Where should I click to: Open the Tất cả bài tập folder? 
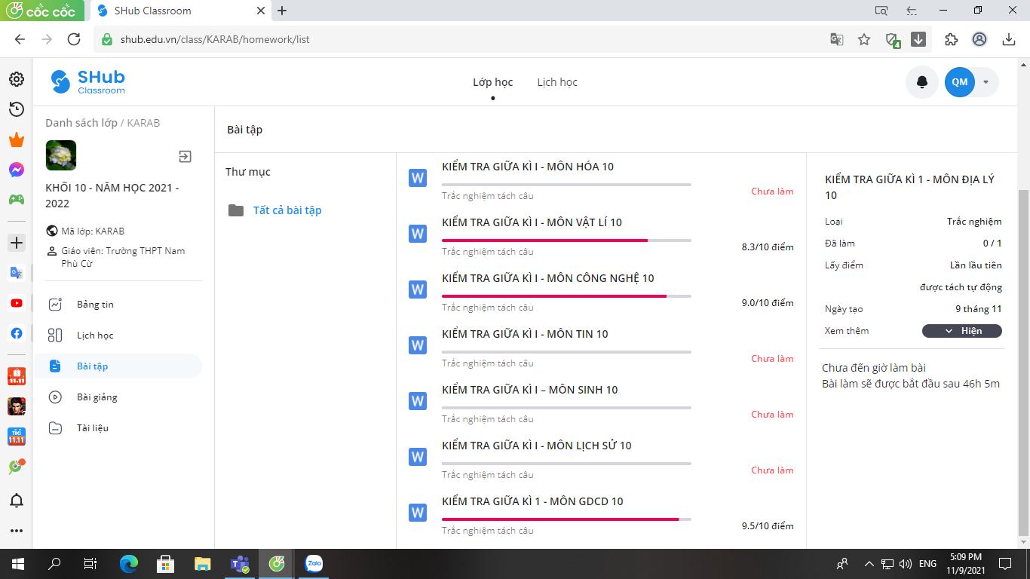click(287, 210)
